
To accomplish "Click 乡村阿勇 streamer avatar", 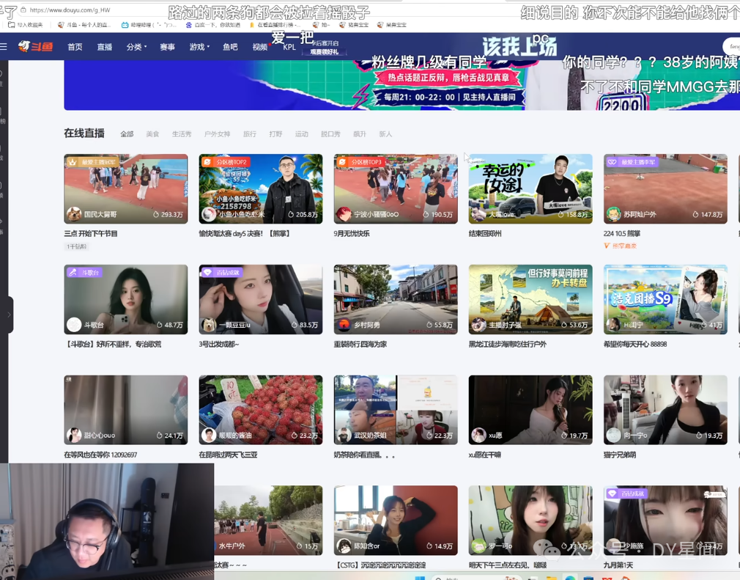I will [x=344, y=325].
